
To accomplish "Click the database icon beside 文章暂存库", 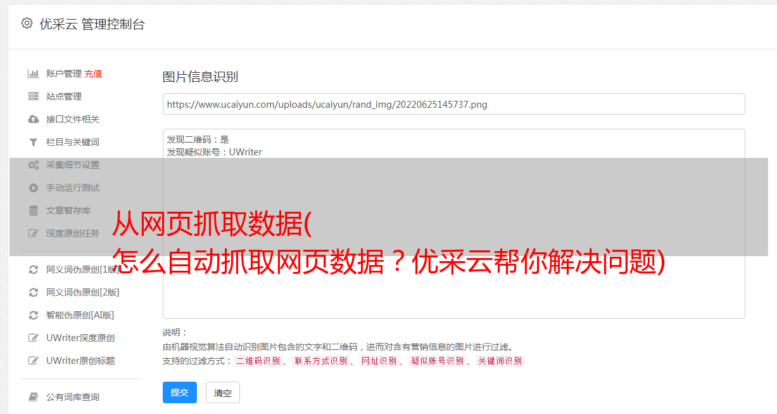I will point(34,210).
